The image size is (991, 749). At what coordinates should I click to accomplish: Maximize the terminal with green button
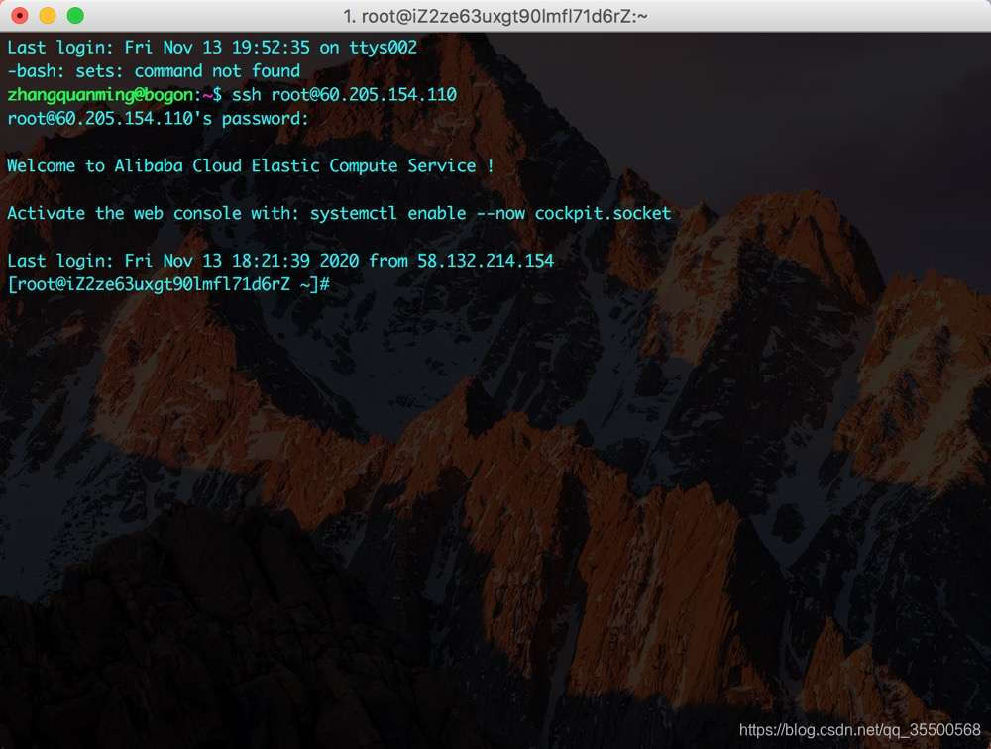75,15
